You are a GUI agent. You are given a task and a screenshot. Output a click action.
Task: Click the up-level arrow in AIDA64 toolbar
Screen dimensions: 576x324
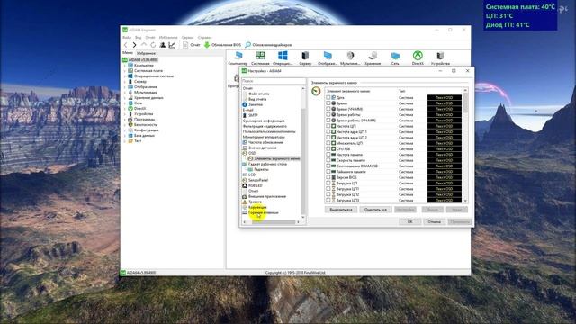click(x=144, y=45)
